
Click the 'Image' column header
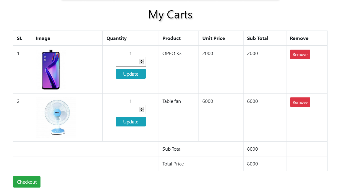(x=43, y=38)
